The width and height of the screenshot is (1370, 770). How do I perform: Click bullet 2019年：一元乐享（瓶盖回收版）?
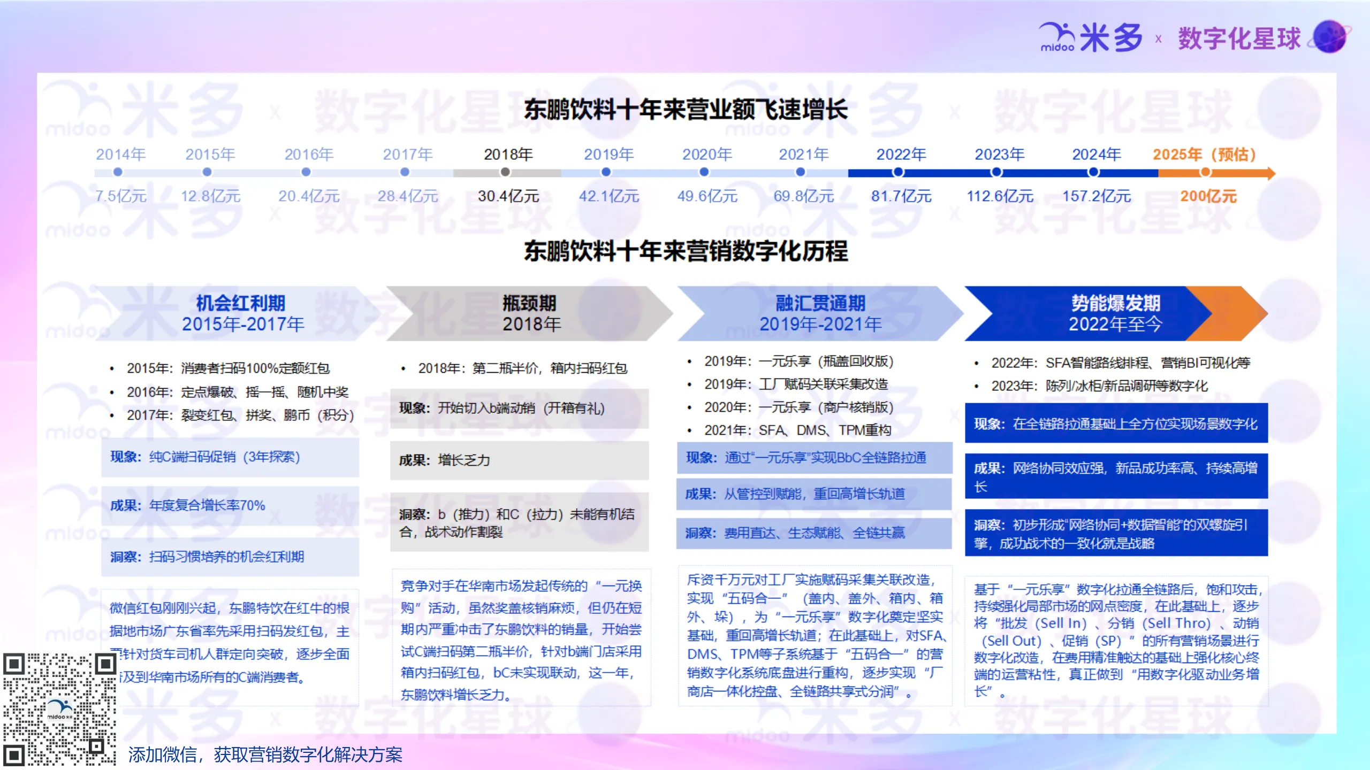pos(798,361)
